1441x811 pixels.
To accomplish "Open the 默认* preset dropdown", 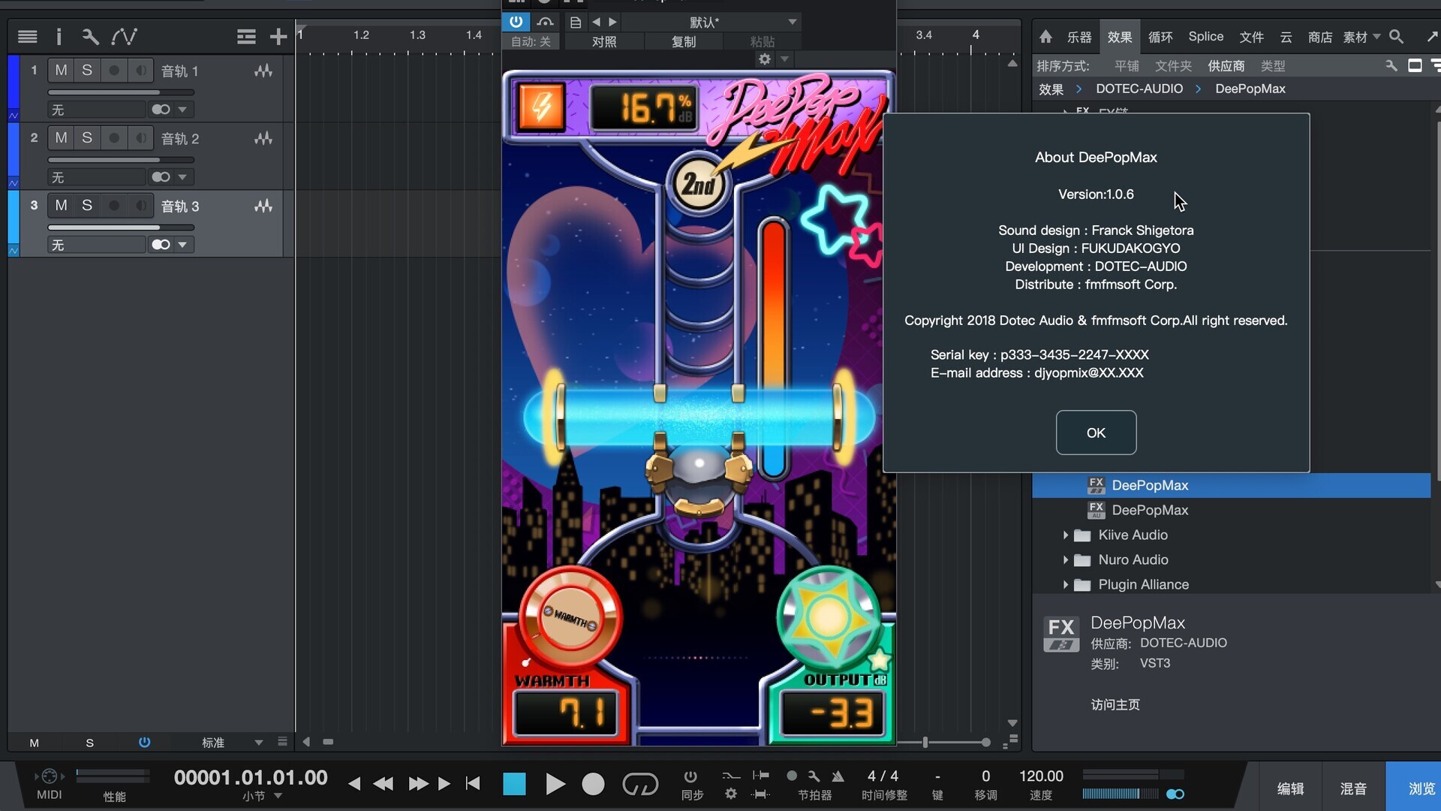I will (x=711, y=22).
